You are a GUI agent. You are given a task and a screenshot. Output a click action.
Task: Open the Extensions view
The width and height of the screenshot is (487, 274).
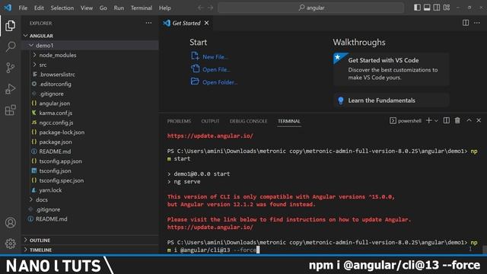10,110
